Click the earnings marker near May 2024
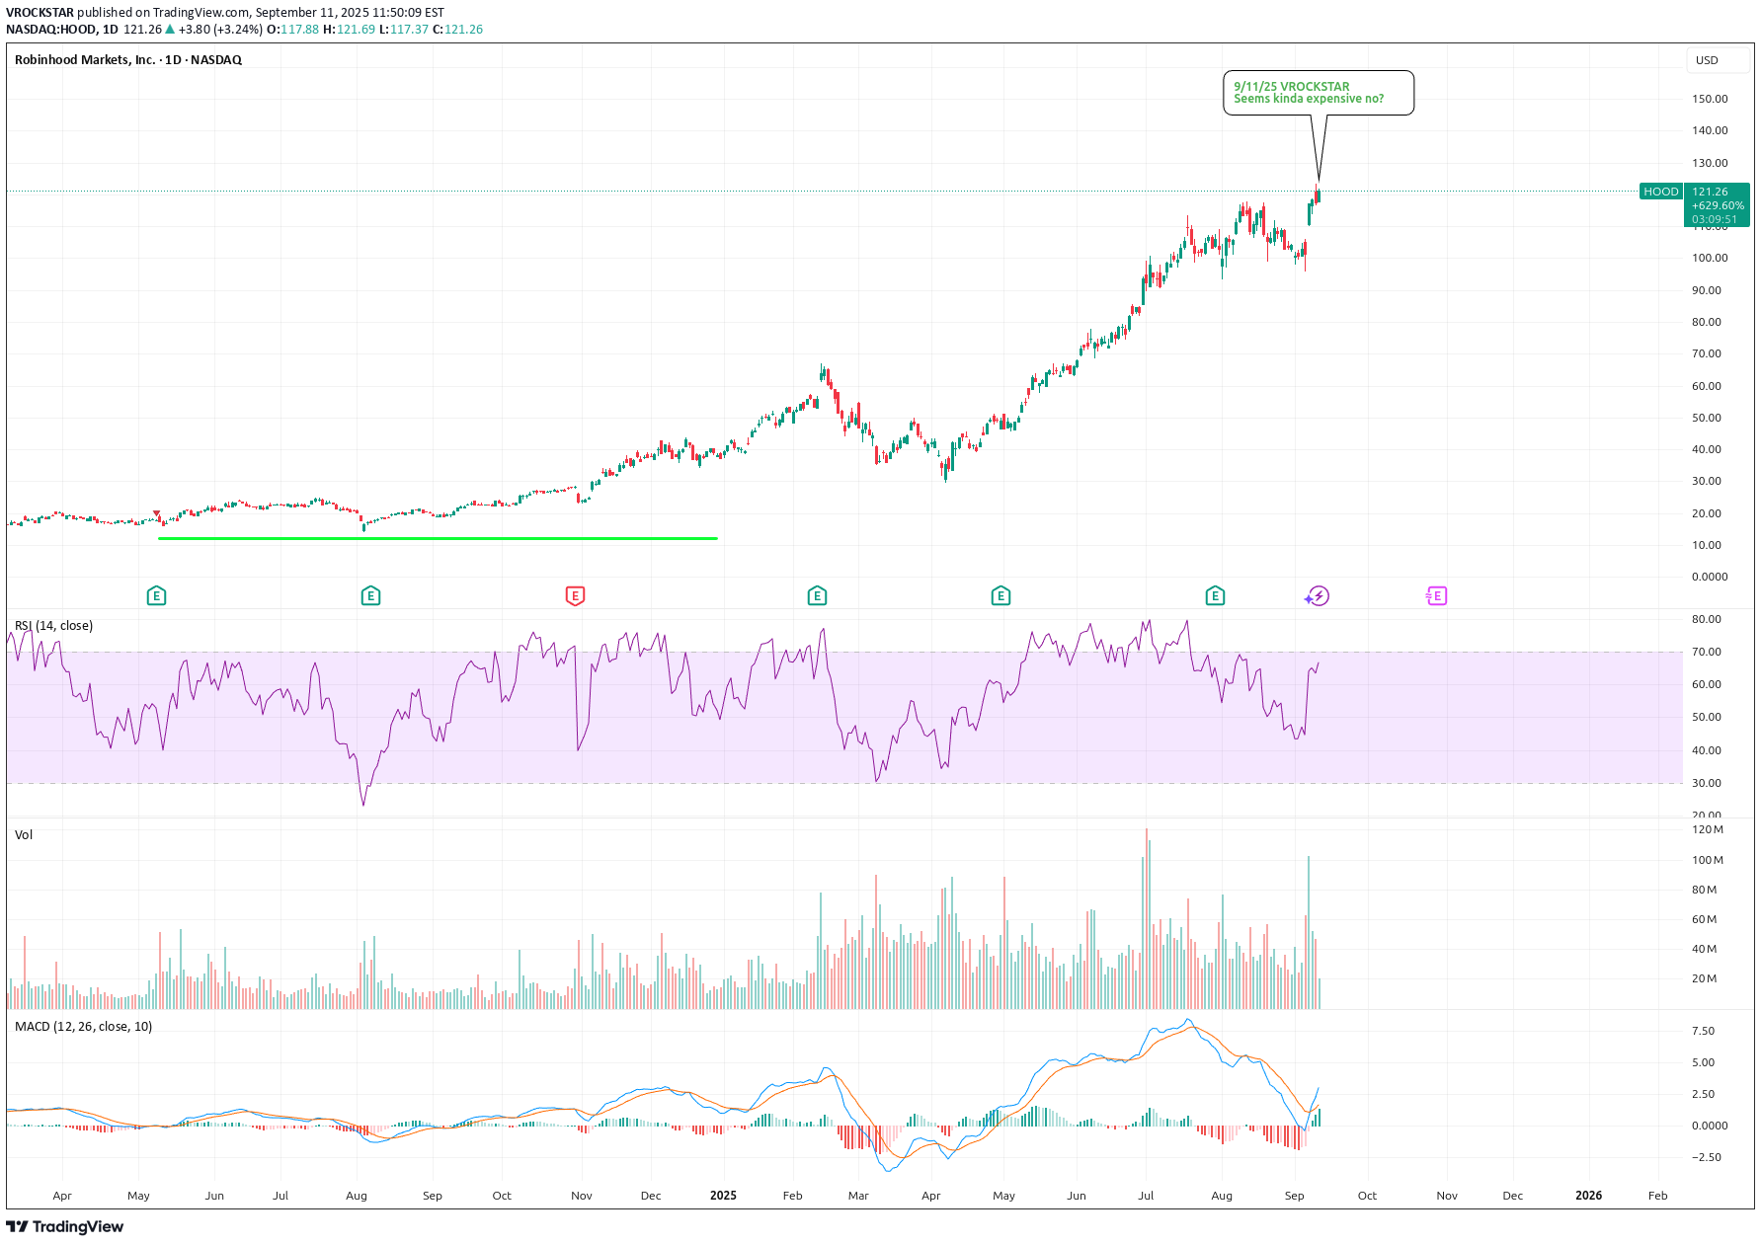 (156, 595)
